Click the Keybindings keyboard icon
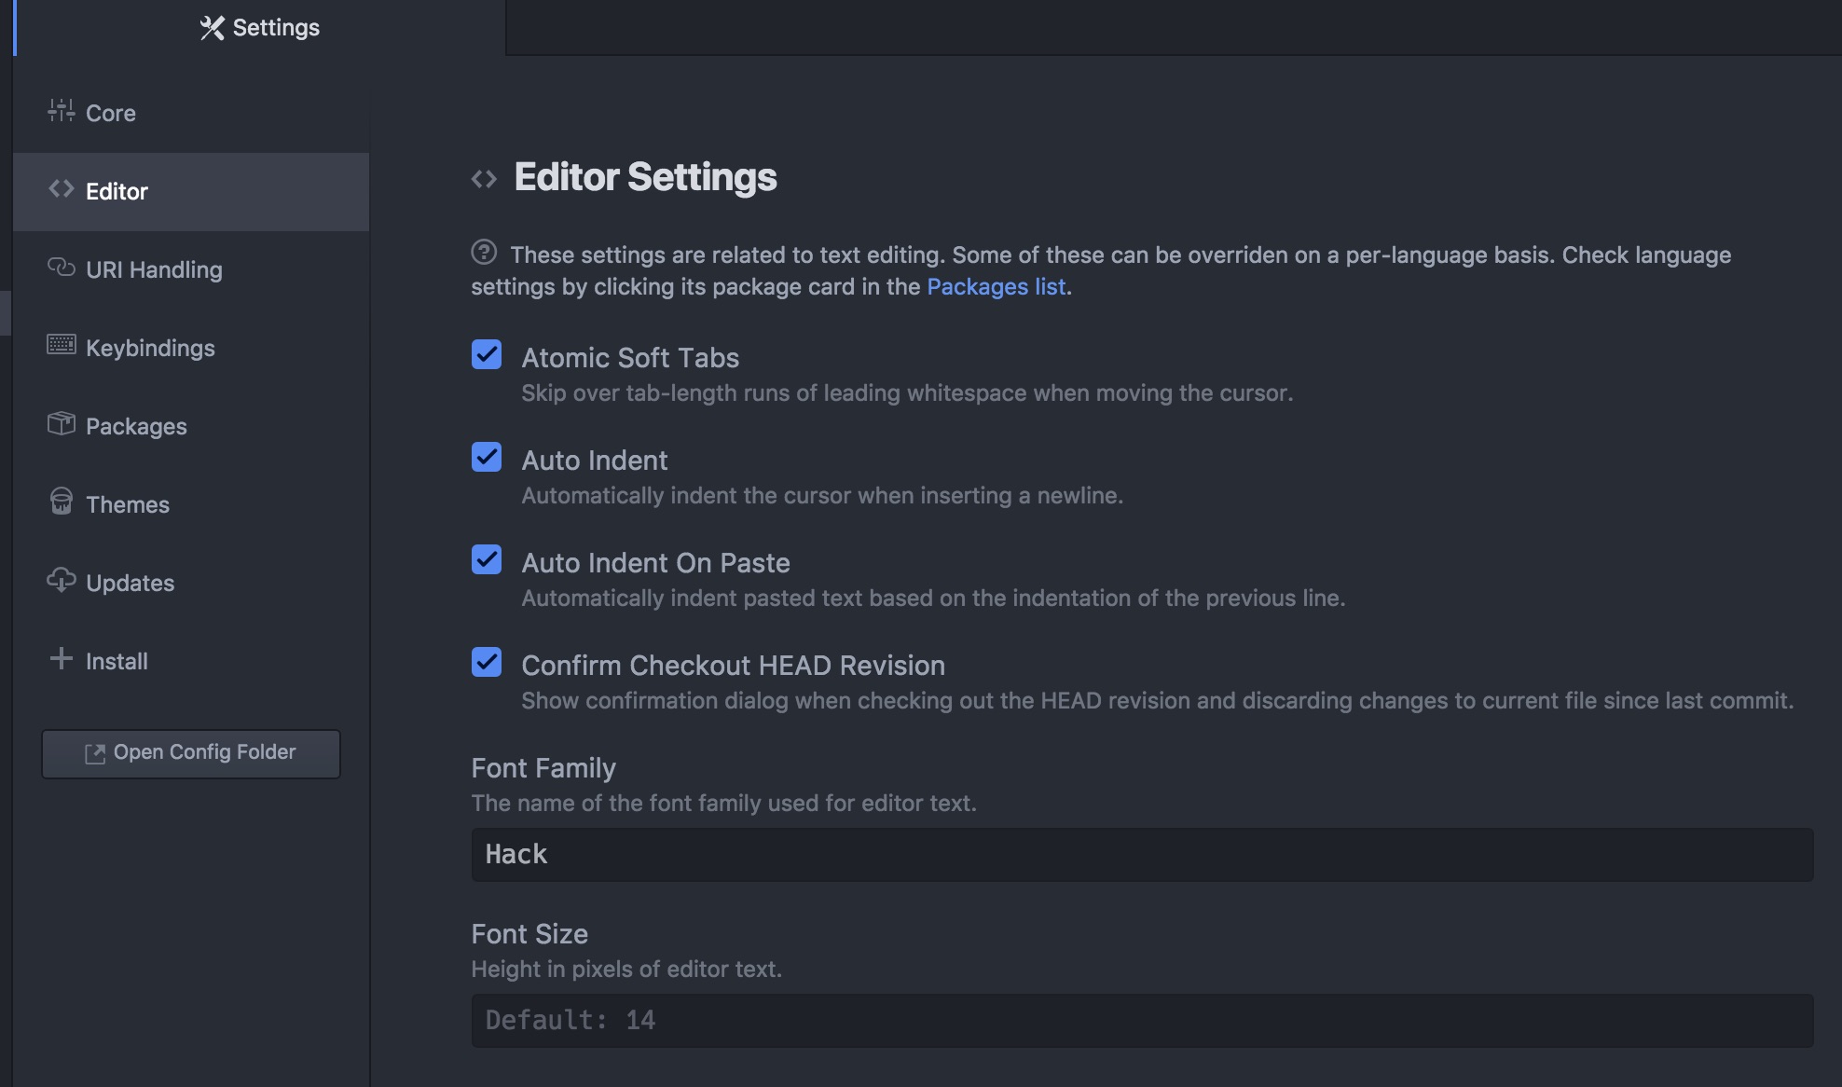The width and height of the screenshot is (1842, 1087). point(61,345)
